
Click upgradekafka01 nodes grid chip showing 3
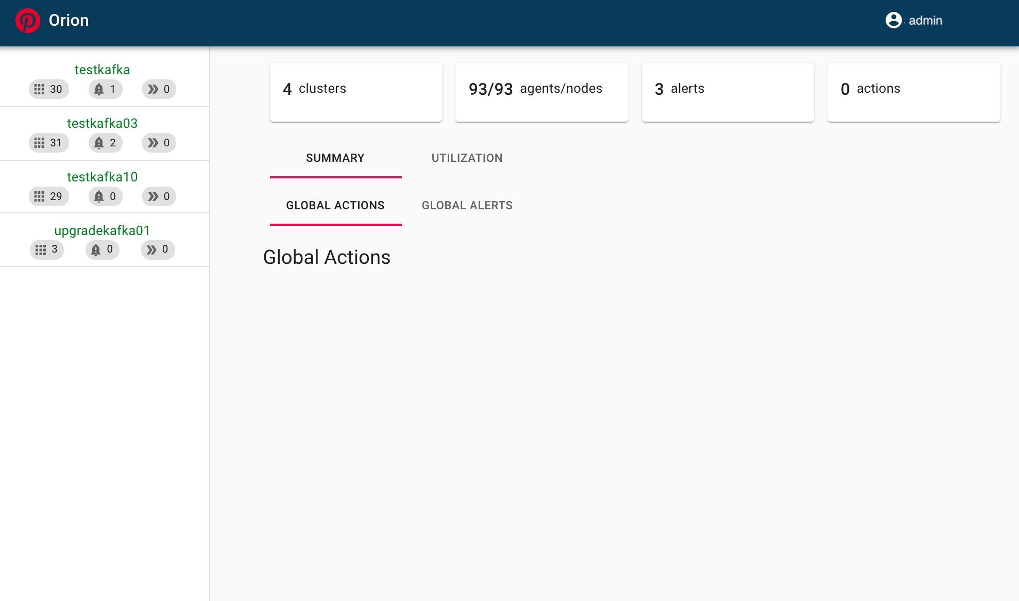pyautogui.click(x=46, y=249)
